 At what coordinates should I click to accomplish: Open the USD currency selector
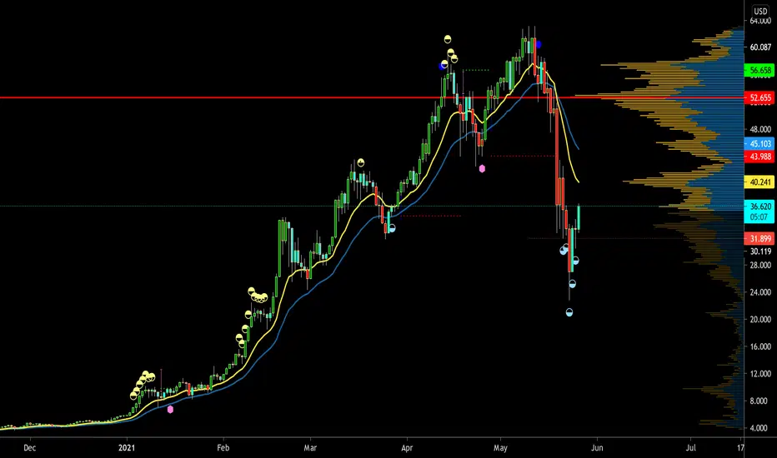coord(760,11)
